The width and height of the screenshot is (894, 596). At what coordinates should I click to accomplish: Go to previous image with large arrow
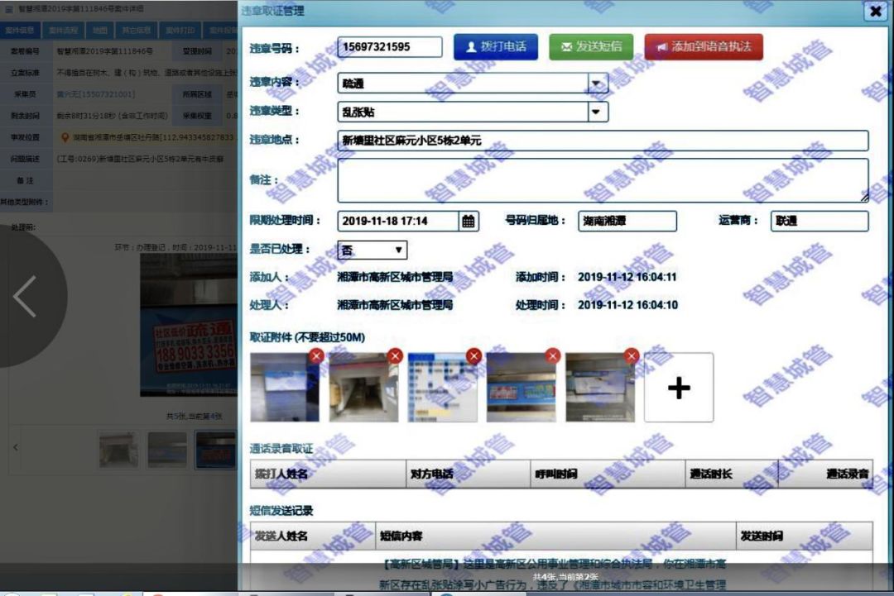25,296
